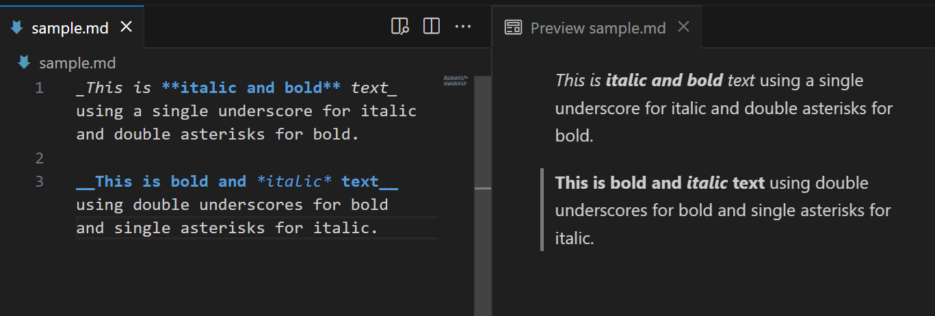Screen dimensions: 935x316
Task: Place cursor on "*italic*" in line 3
Action: (x=294, y=181)
